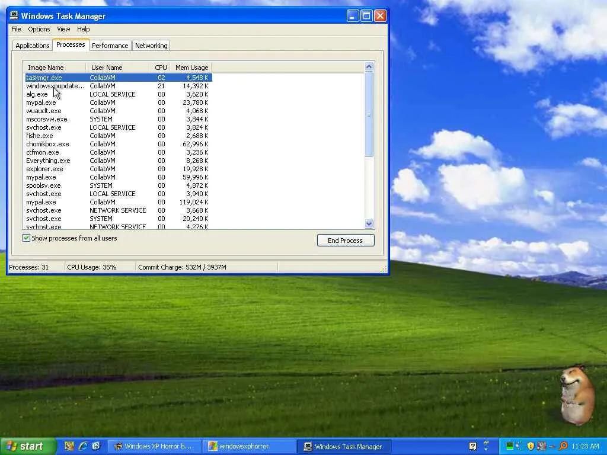Select the spoolsv.exe process
Screen dimensions: 607x455
coord(119,185)
